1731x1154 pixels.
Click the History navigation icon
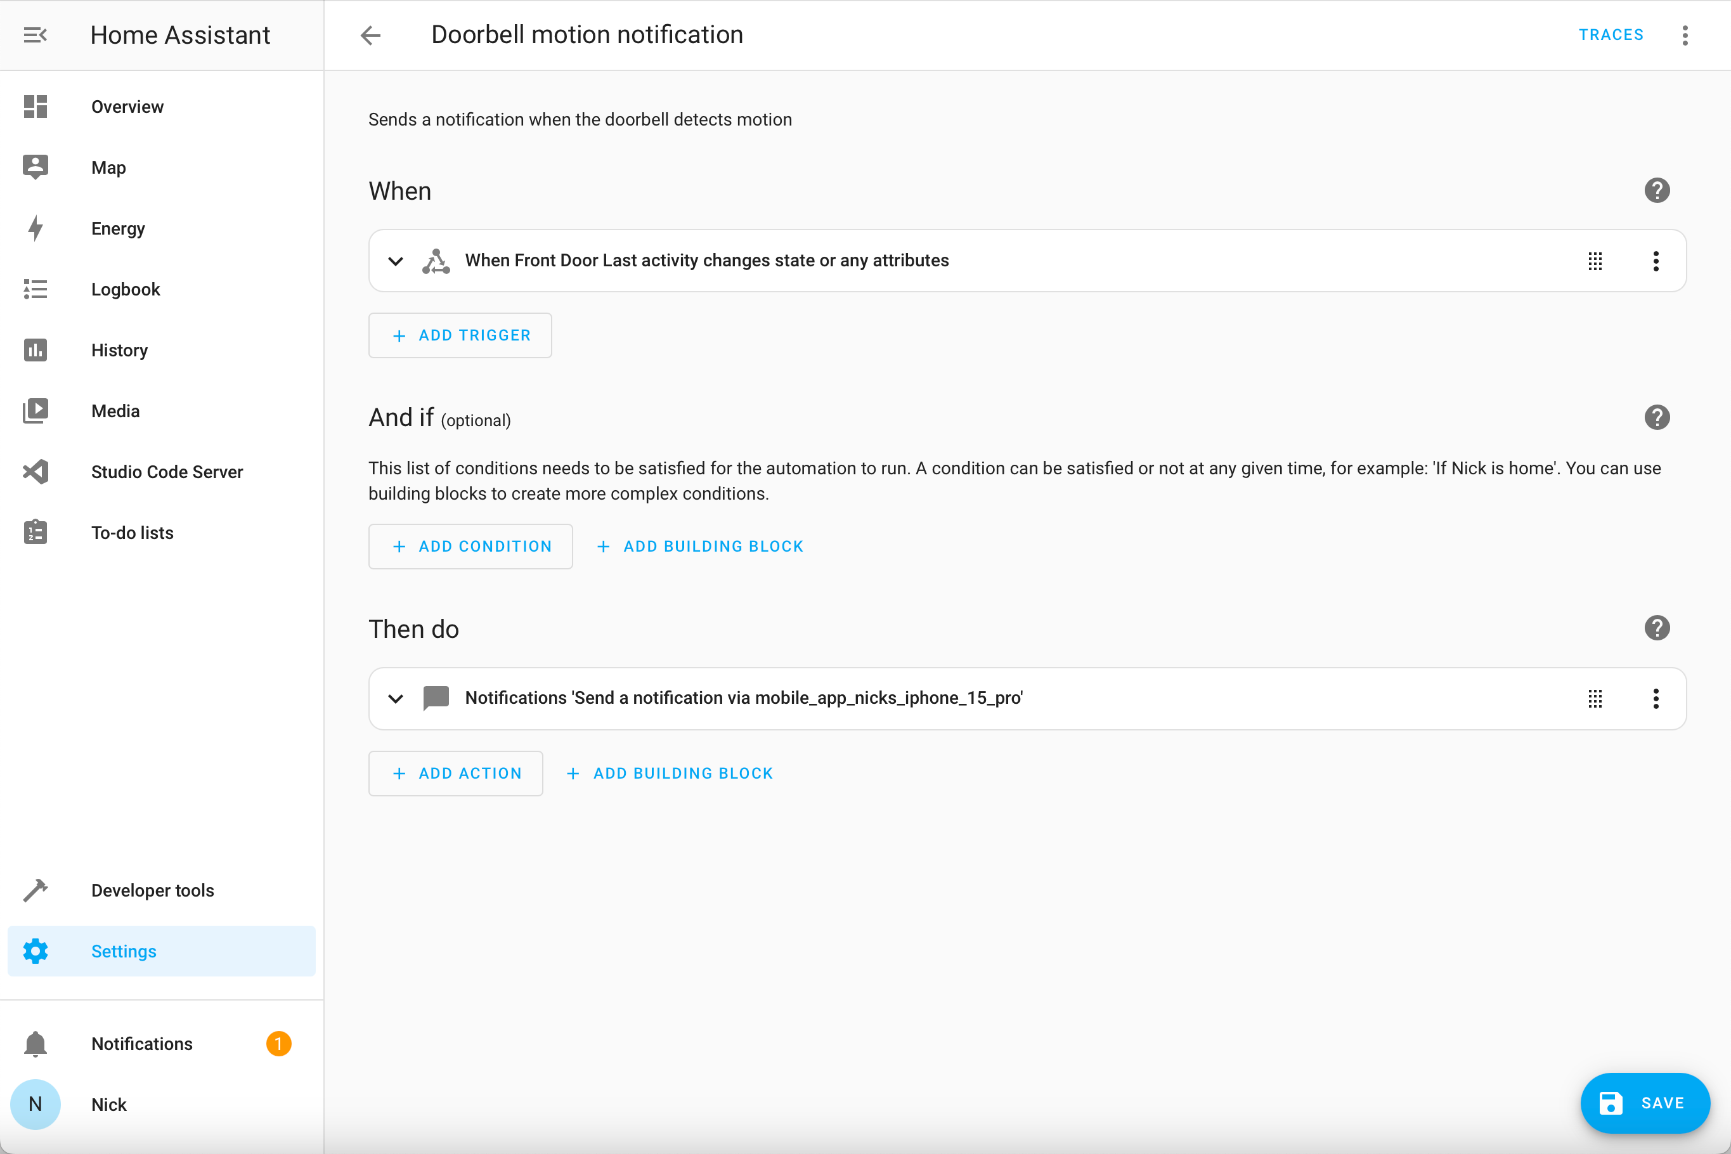(35, 350)
